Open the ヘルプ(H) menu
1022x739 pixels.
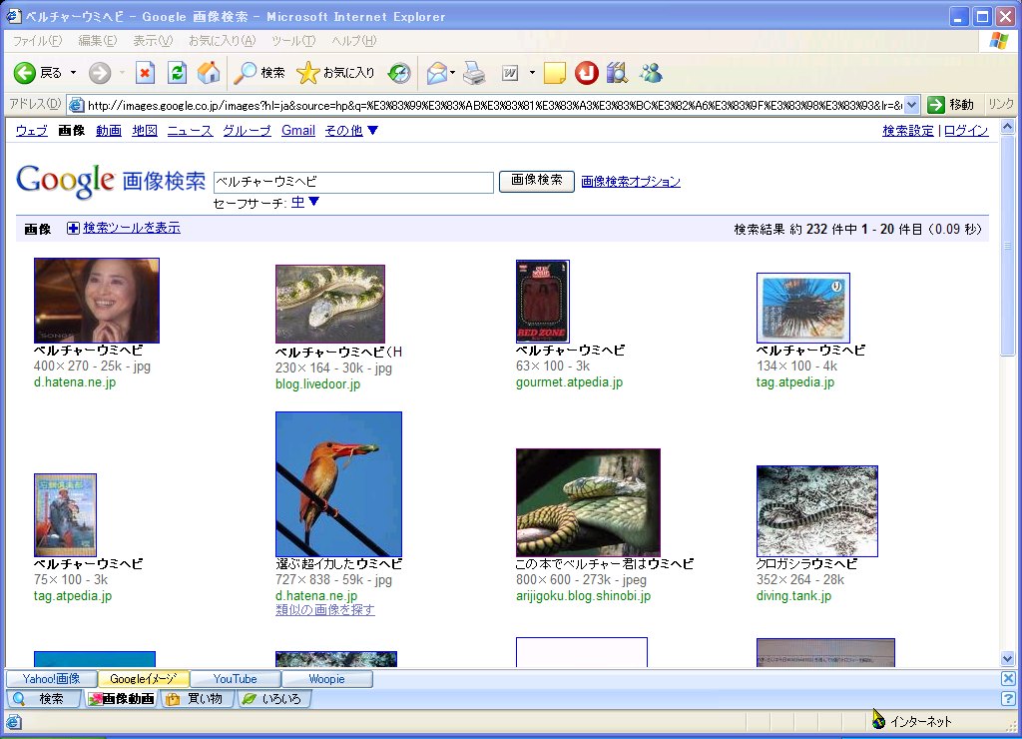click(354, 41)
